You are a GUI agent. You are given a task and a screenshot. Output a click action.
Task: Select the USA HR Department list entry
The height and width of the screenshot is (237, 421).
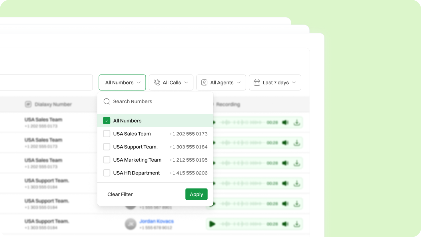pyautogui.click(x=136, y=173)
